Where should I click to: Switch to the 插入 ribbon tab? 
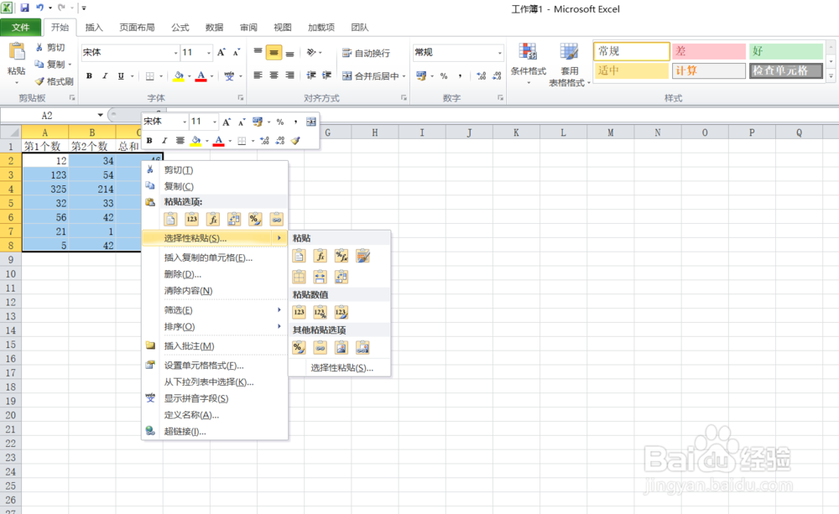pos(94,27)
